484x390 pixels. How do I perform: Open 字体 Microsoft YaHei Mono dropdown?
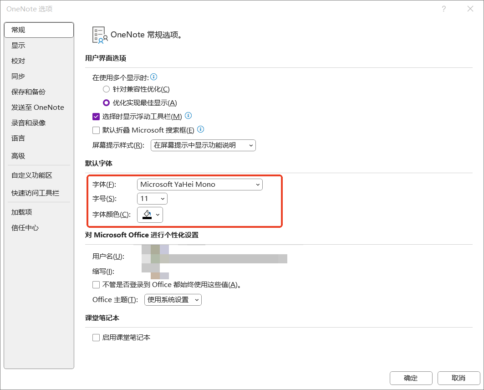(x=200, y=185)
